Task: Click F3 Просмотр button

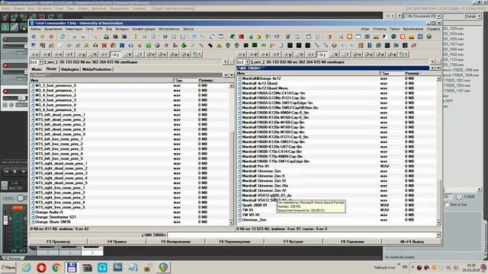Action: tap(58, 241)
